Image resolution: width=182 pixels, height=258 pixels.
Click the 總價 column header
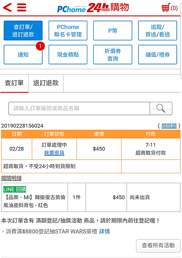pos(99,134)
